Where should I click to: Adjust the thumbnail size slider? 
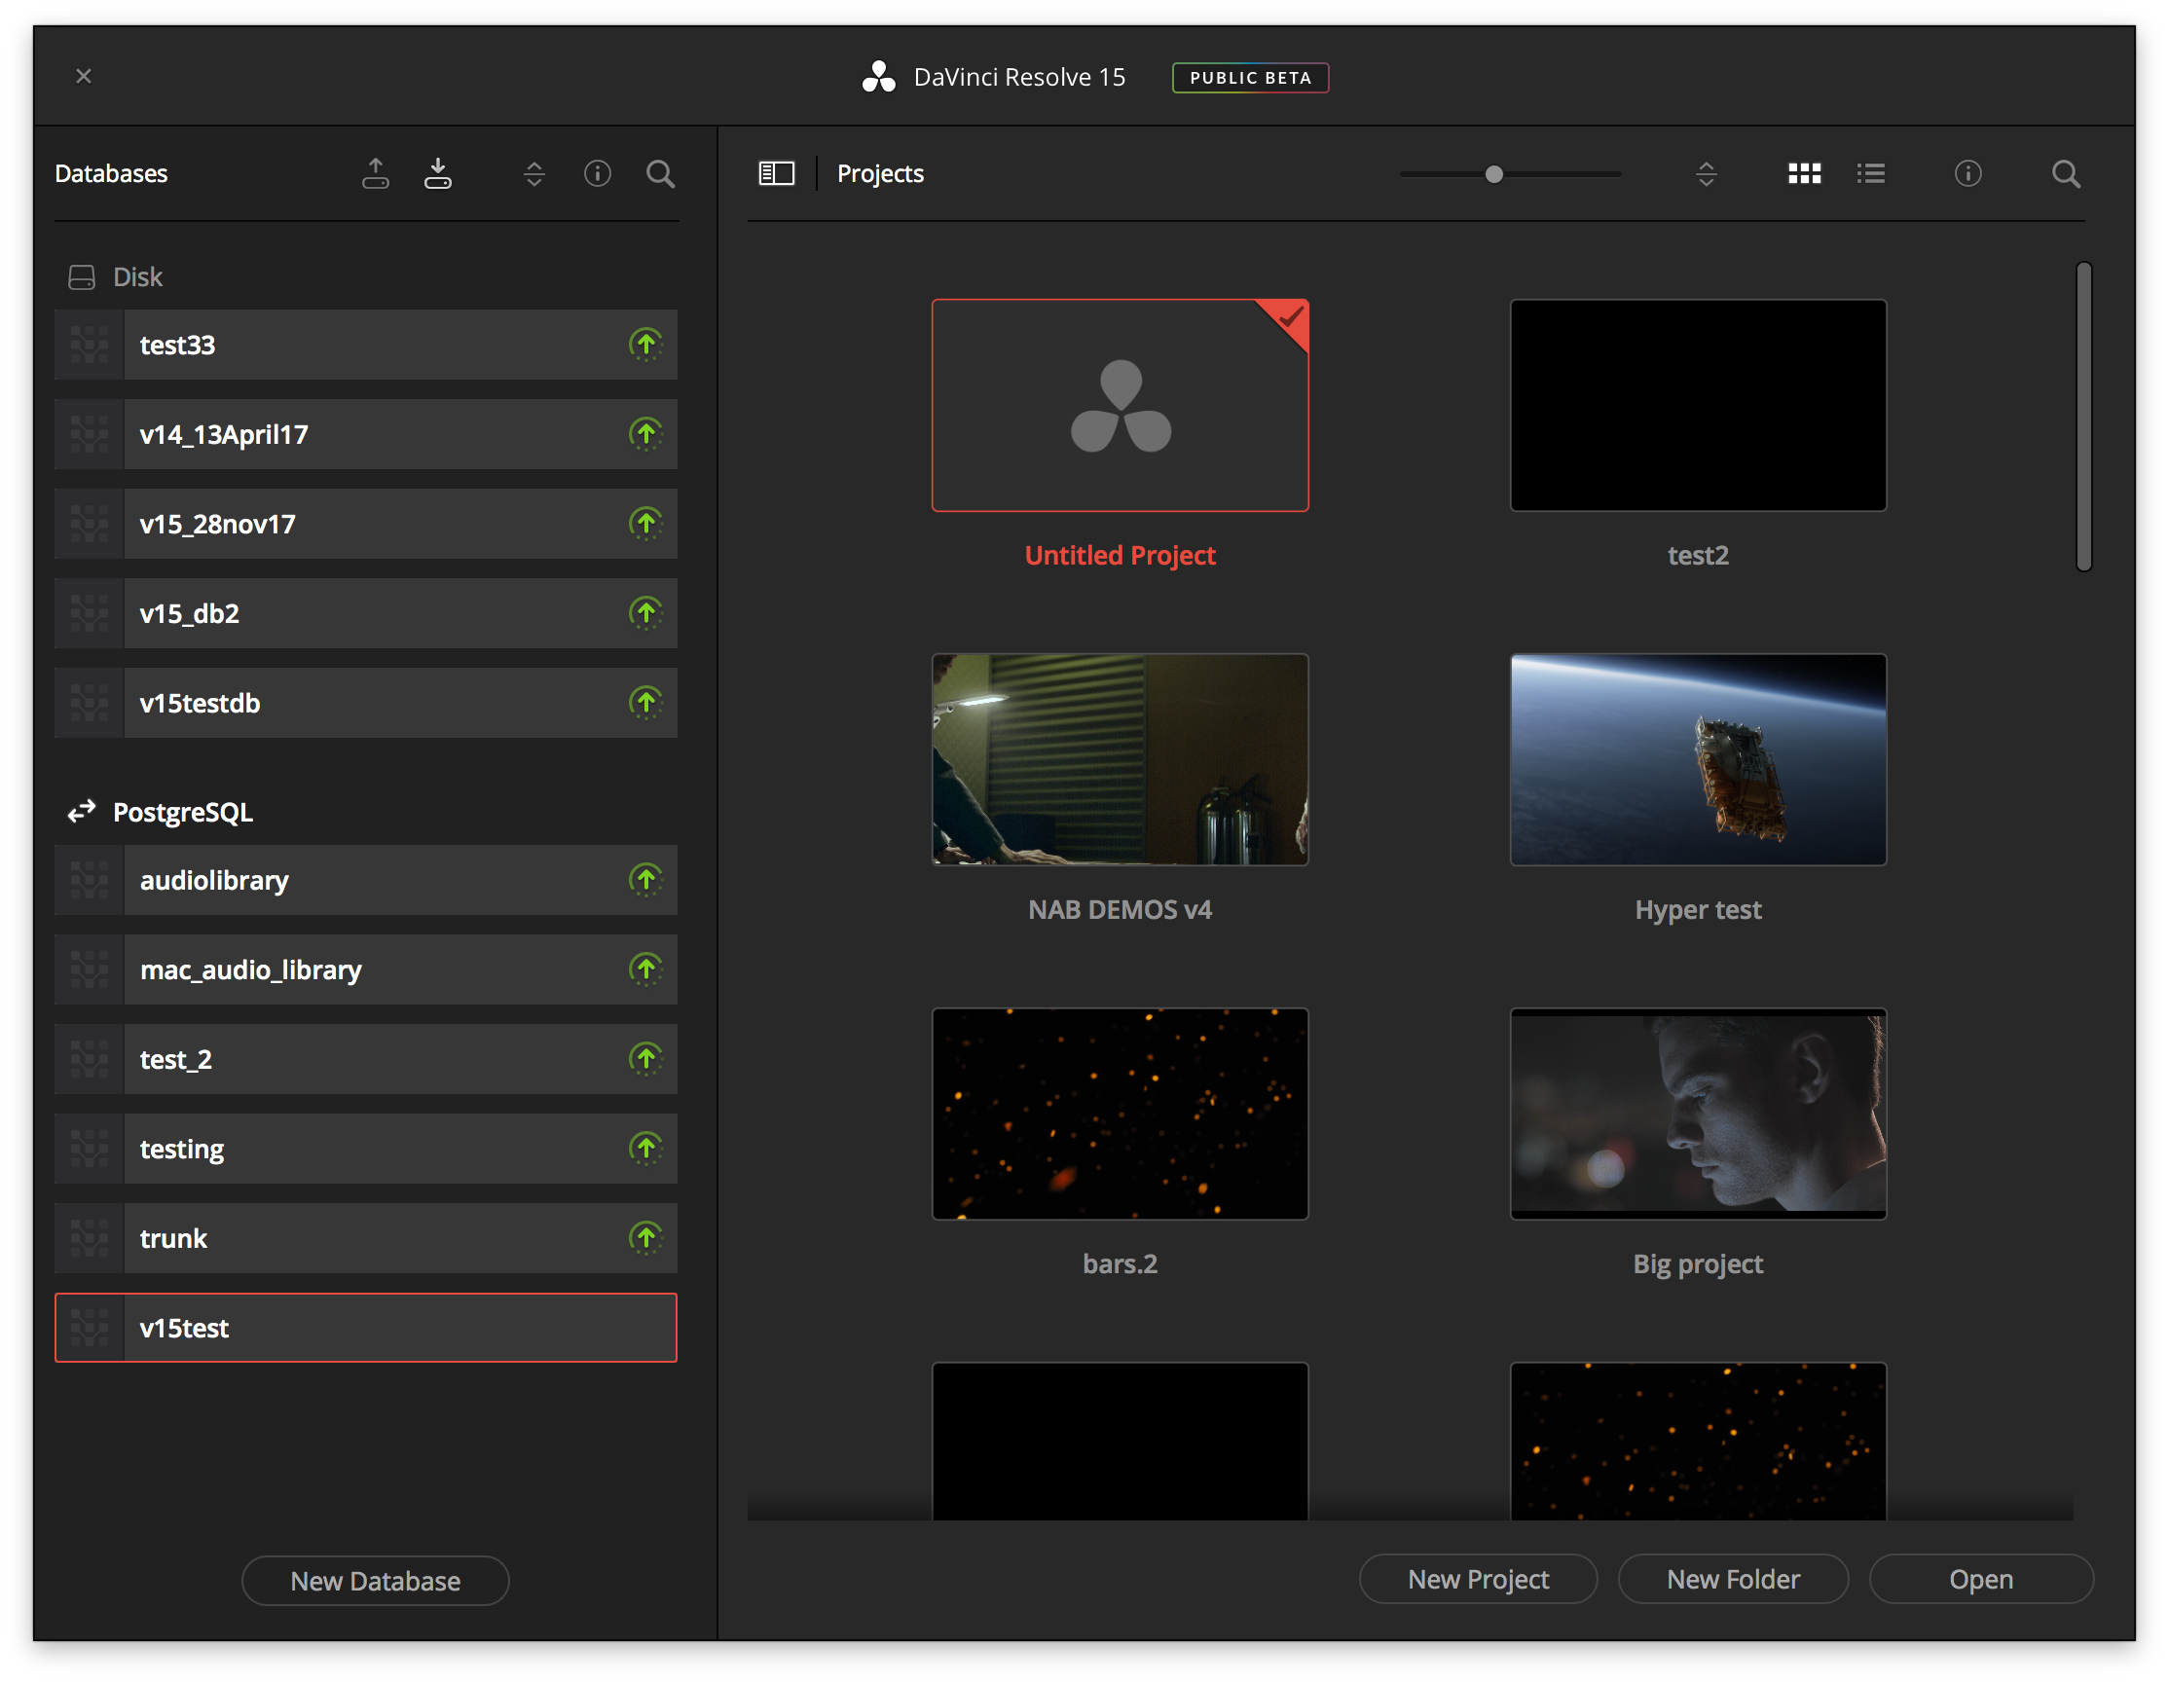1493,175
